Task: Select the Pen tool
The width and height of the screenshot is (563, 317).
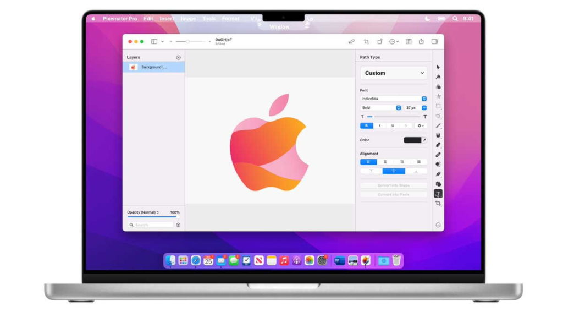Action: point(438,174)
